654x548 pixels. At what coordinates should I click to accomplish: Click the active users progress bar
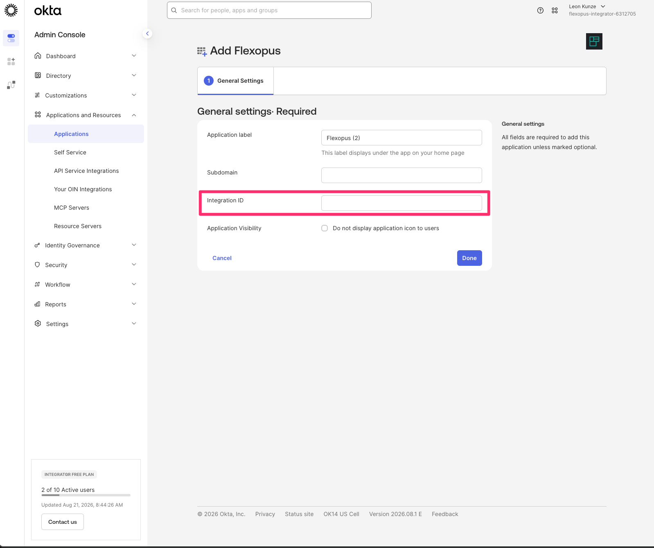(86, 495)
